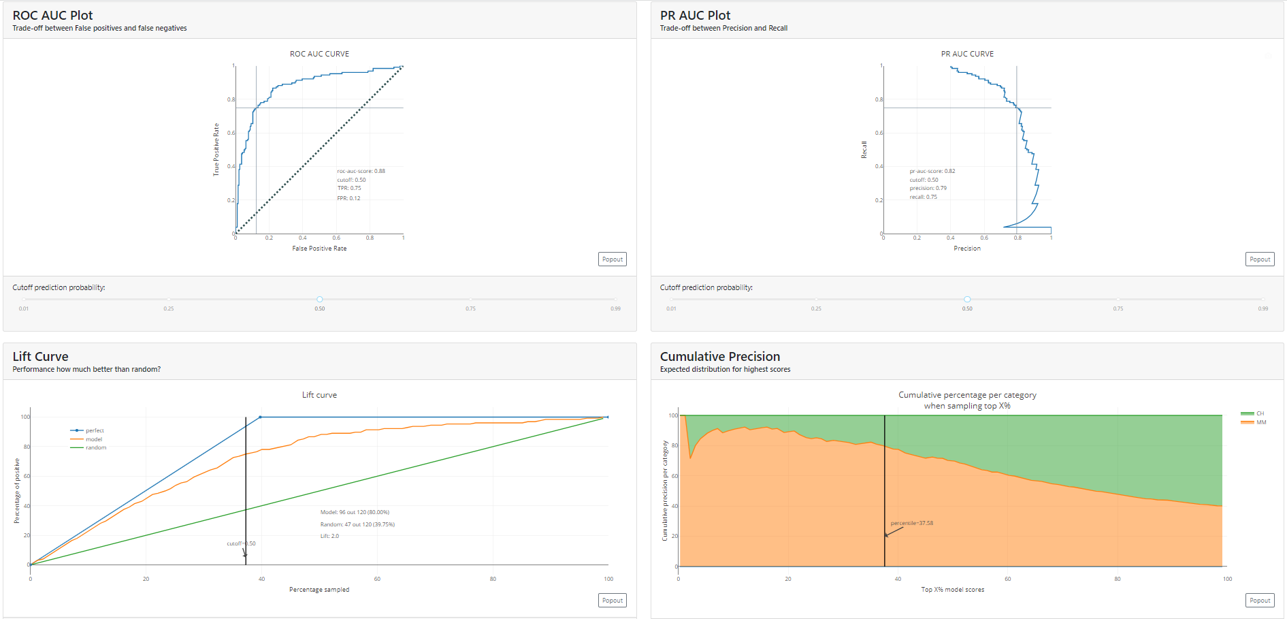
Task: Open the PR AUC Plot popout
Action: (x=1260, y=259)
